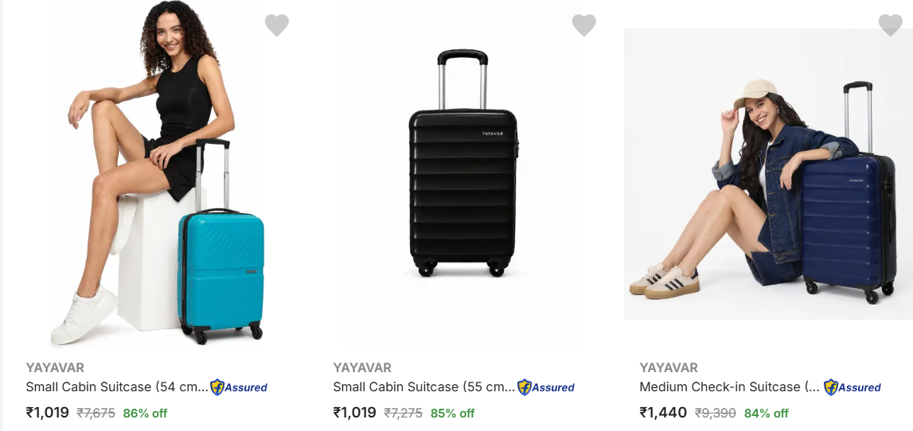Click the 86% off discount label
913x431 pixels.
[145, 414]
